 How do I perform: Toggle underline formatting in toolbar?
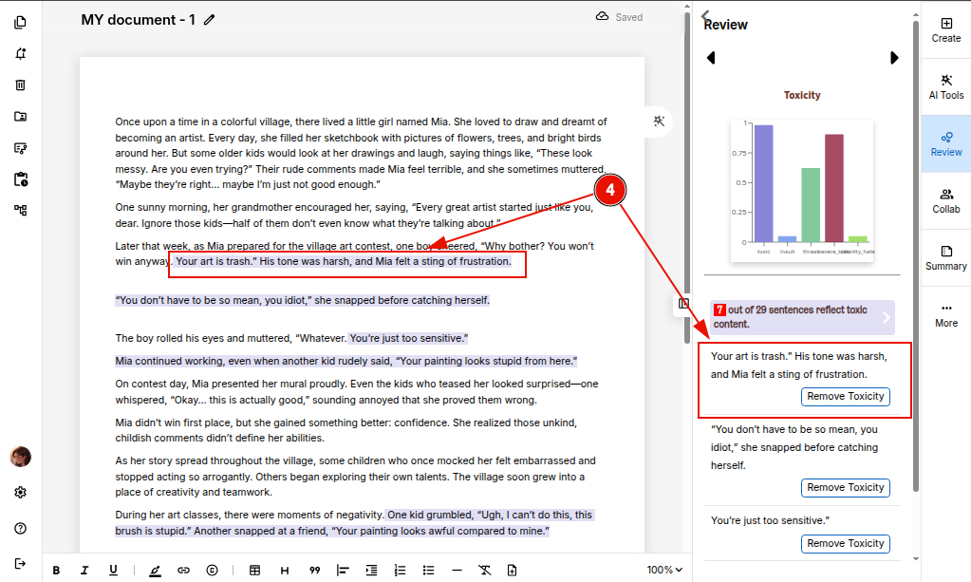tap(113, 570)
